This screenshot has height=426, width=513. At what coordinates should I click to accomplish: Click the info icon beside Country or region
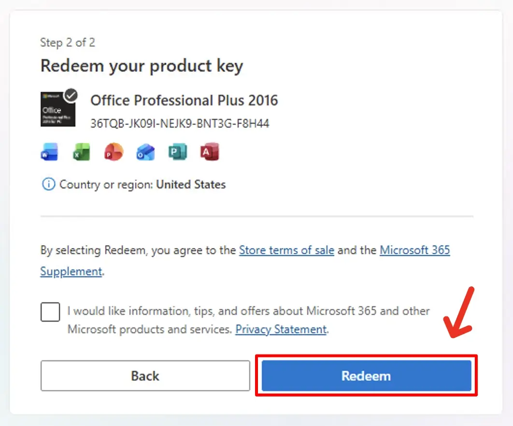point(48,185)
